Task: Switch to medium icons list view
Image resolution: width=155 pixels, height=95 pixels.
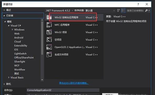Action: coord(123,11)
